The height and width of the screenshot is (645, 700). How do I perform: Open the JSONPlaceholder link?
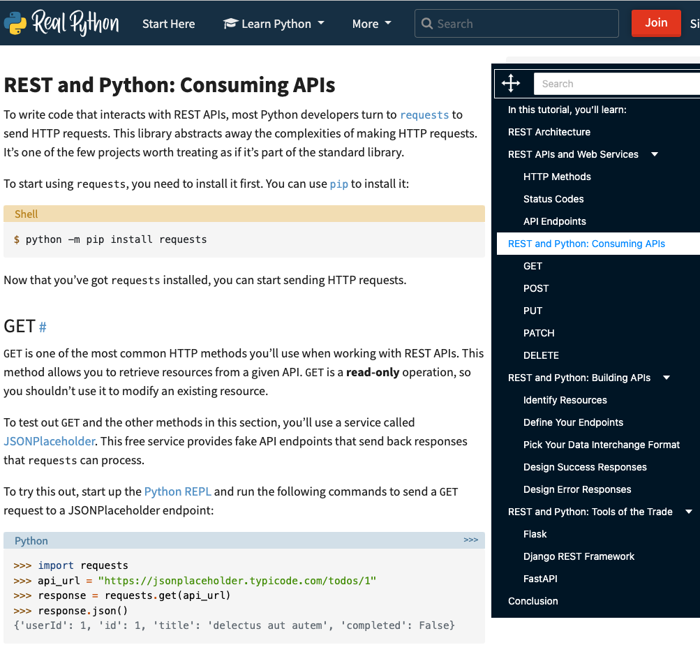[x=49, y=441]
